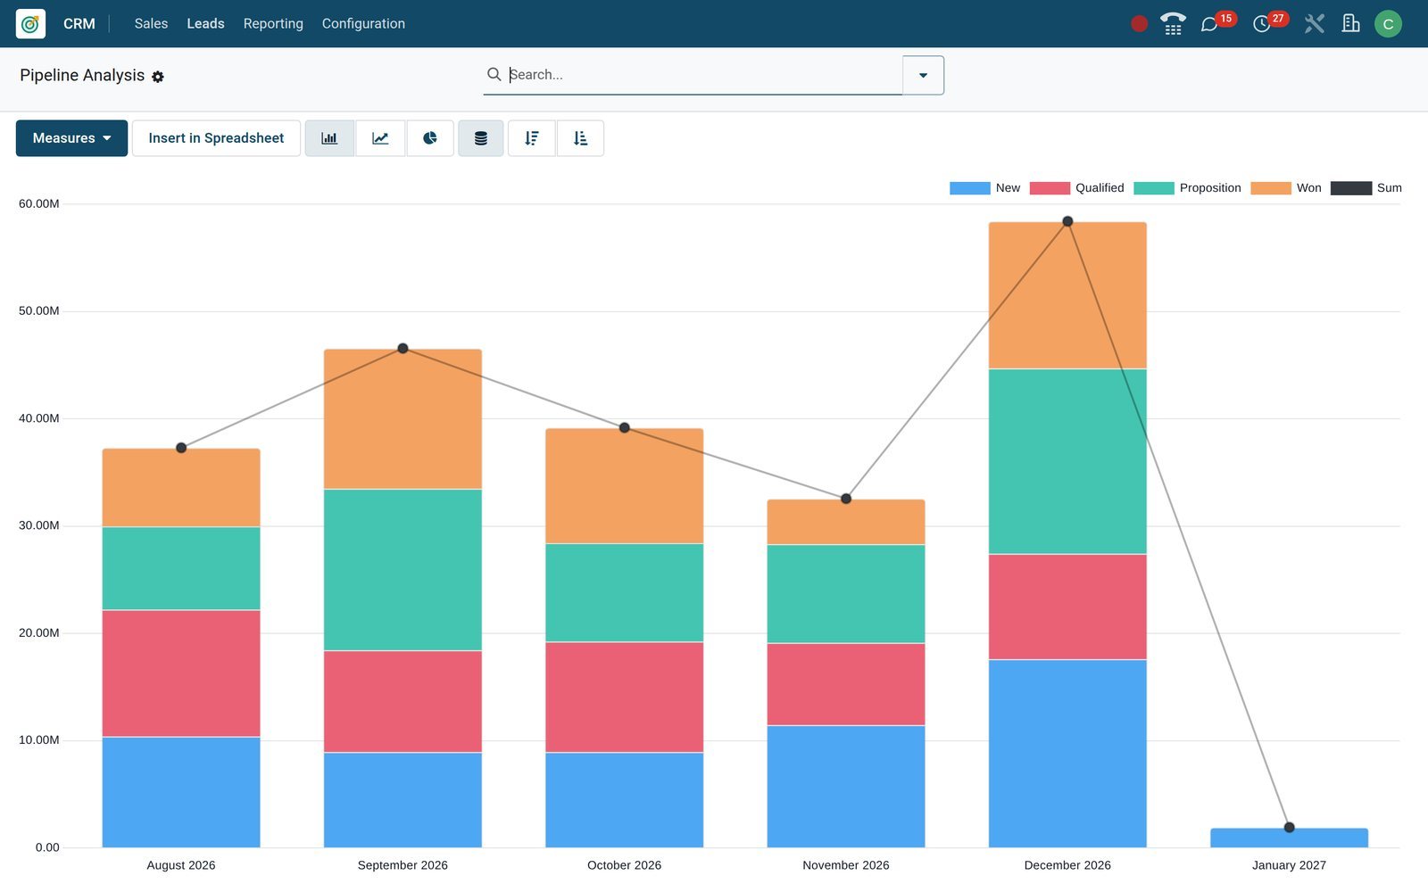This screenshot has height=892, width=1428.
Task: Open the Sales menu
Action: (x=151, y=23)
